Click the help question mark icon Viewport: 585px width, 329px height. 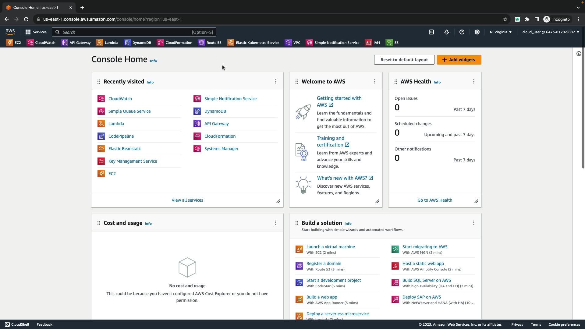462,32
